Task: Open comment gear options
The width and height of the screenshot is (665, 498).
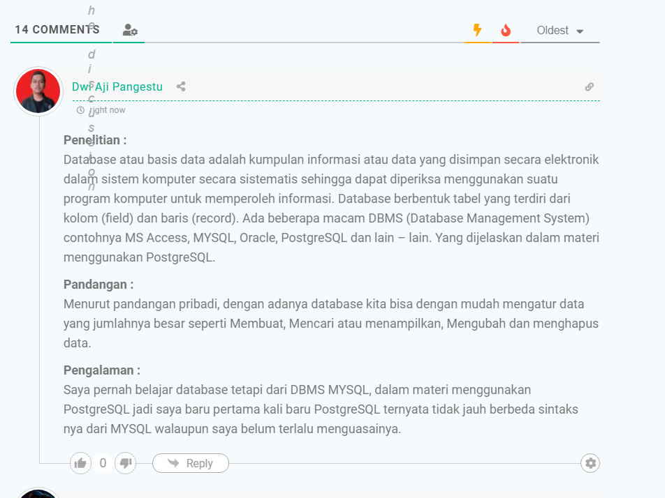Action: point(590,463)
